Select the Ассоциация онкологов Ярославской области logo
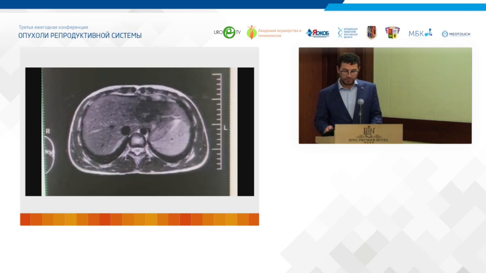Screen dimensions: 486x273 (347, 33)
